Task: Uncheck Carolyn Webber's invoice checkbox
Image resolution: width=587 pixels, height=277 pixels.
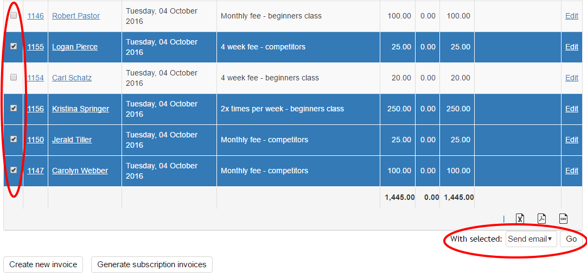Action: coord(14,170)
